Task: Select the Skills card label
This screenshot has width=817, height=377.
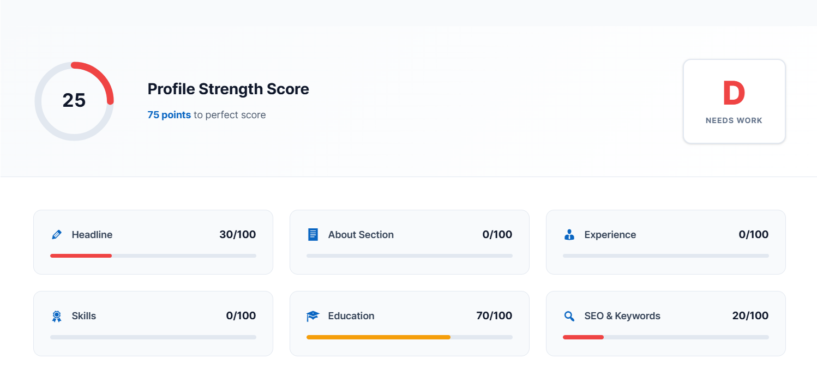Action: [x=83, y=316]
